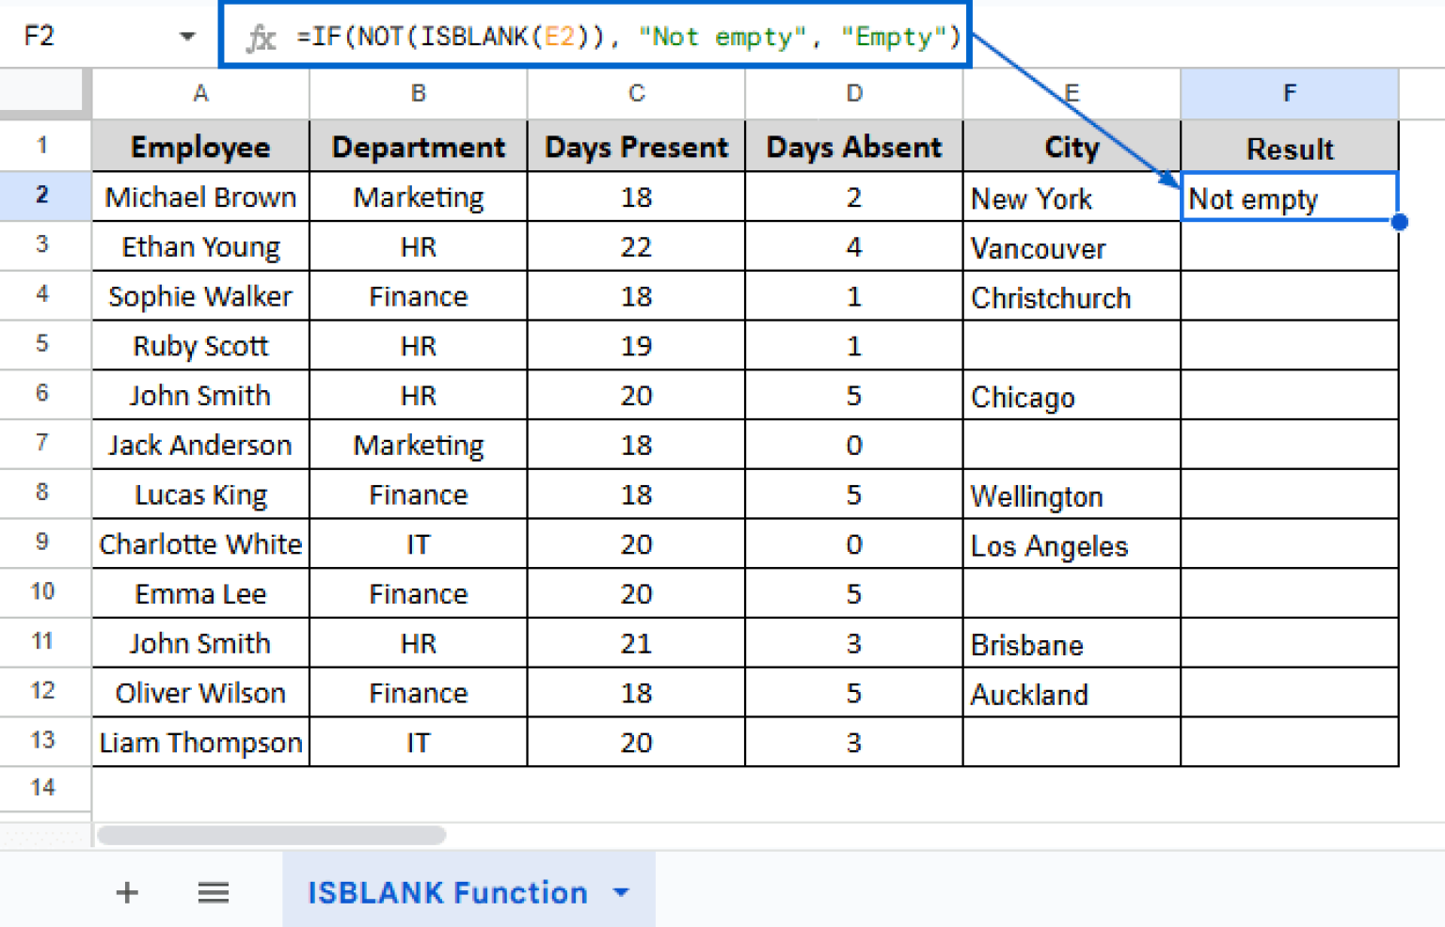The width and height of the screenshot is (1445, 927).
Task: Click the blue fill handle on cell F2
Action: pyautogui.click(x=1399, y=222)
